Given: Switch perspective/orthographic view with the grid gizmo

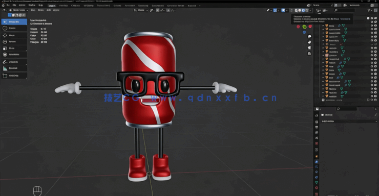Looking at the screenshot, I should pyautogui.click(x=309, y=54).
